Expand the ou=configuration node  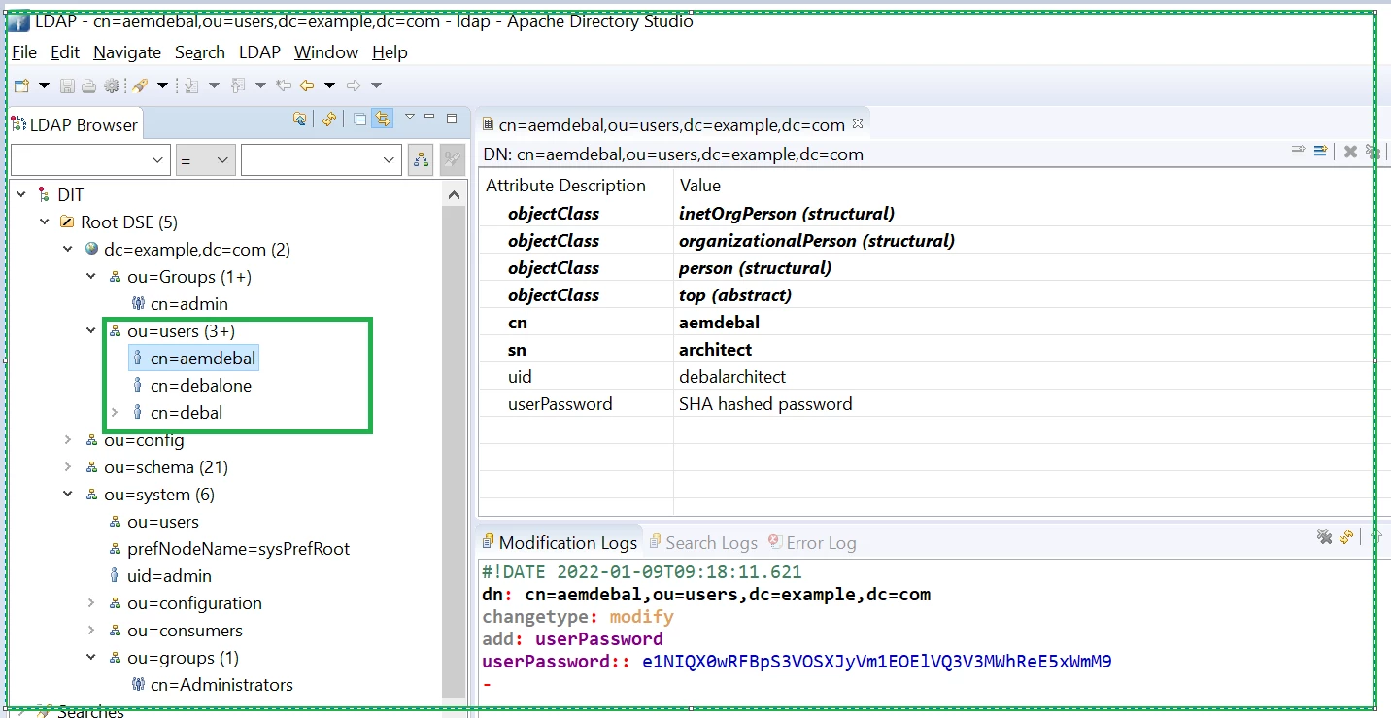tap(91, 603)
